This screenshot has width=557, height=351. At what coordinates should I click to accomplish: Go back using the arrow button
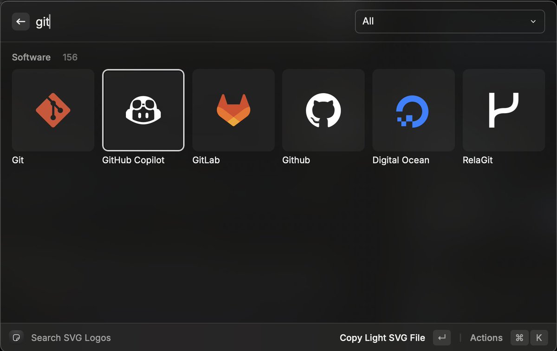(21, 21)
